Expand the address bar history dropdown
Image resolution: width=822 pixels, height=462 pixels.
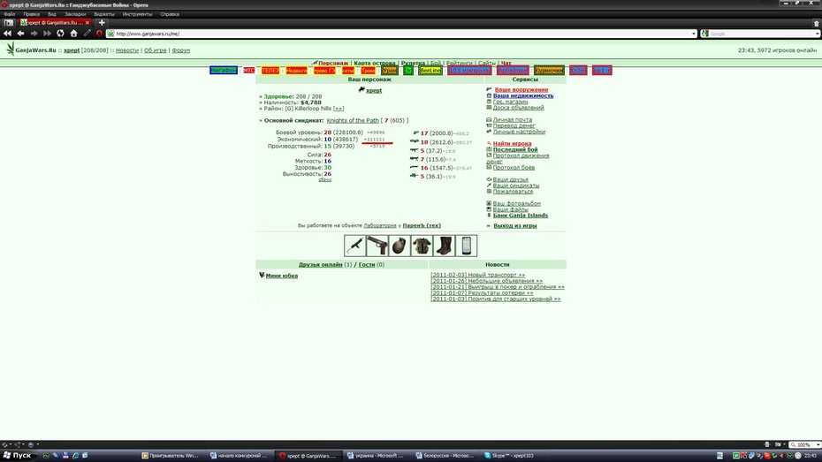694,34
